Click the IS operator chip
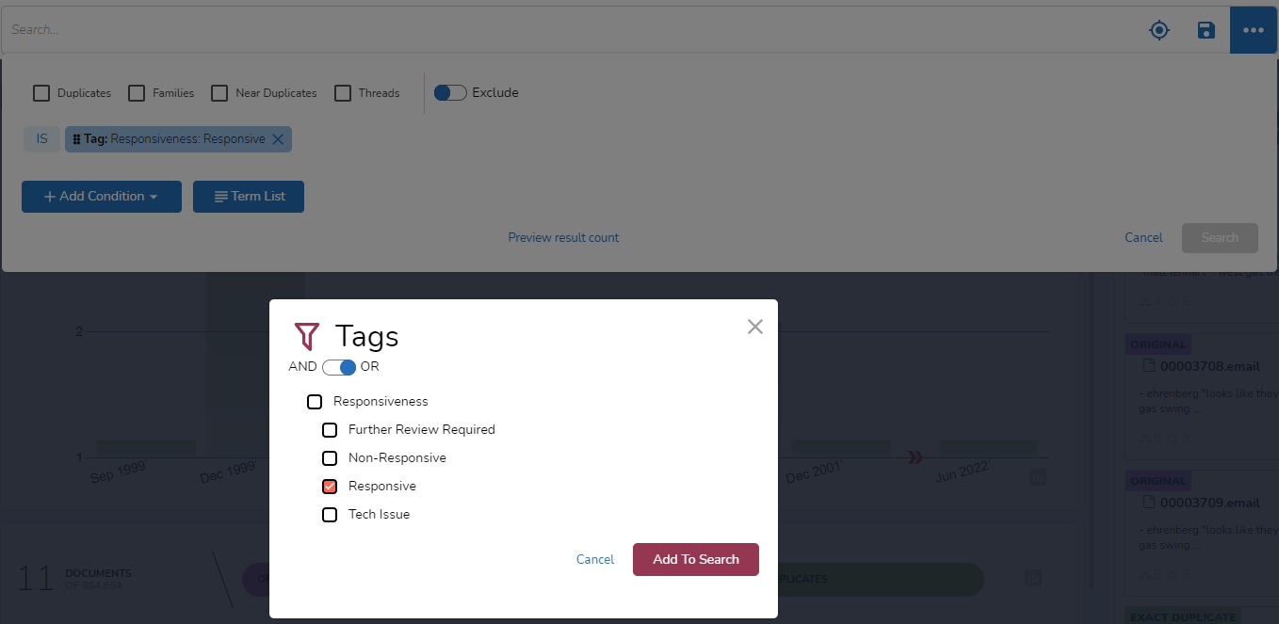1279x624 pixels. (x=41, y=139)
